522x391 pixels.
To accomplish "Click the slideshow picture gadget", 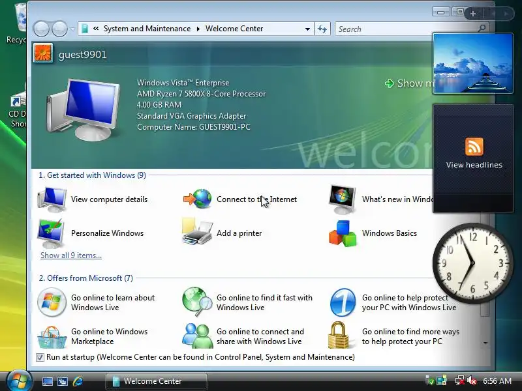I will (472, 63).
